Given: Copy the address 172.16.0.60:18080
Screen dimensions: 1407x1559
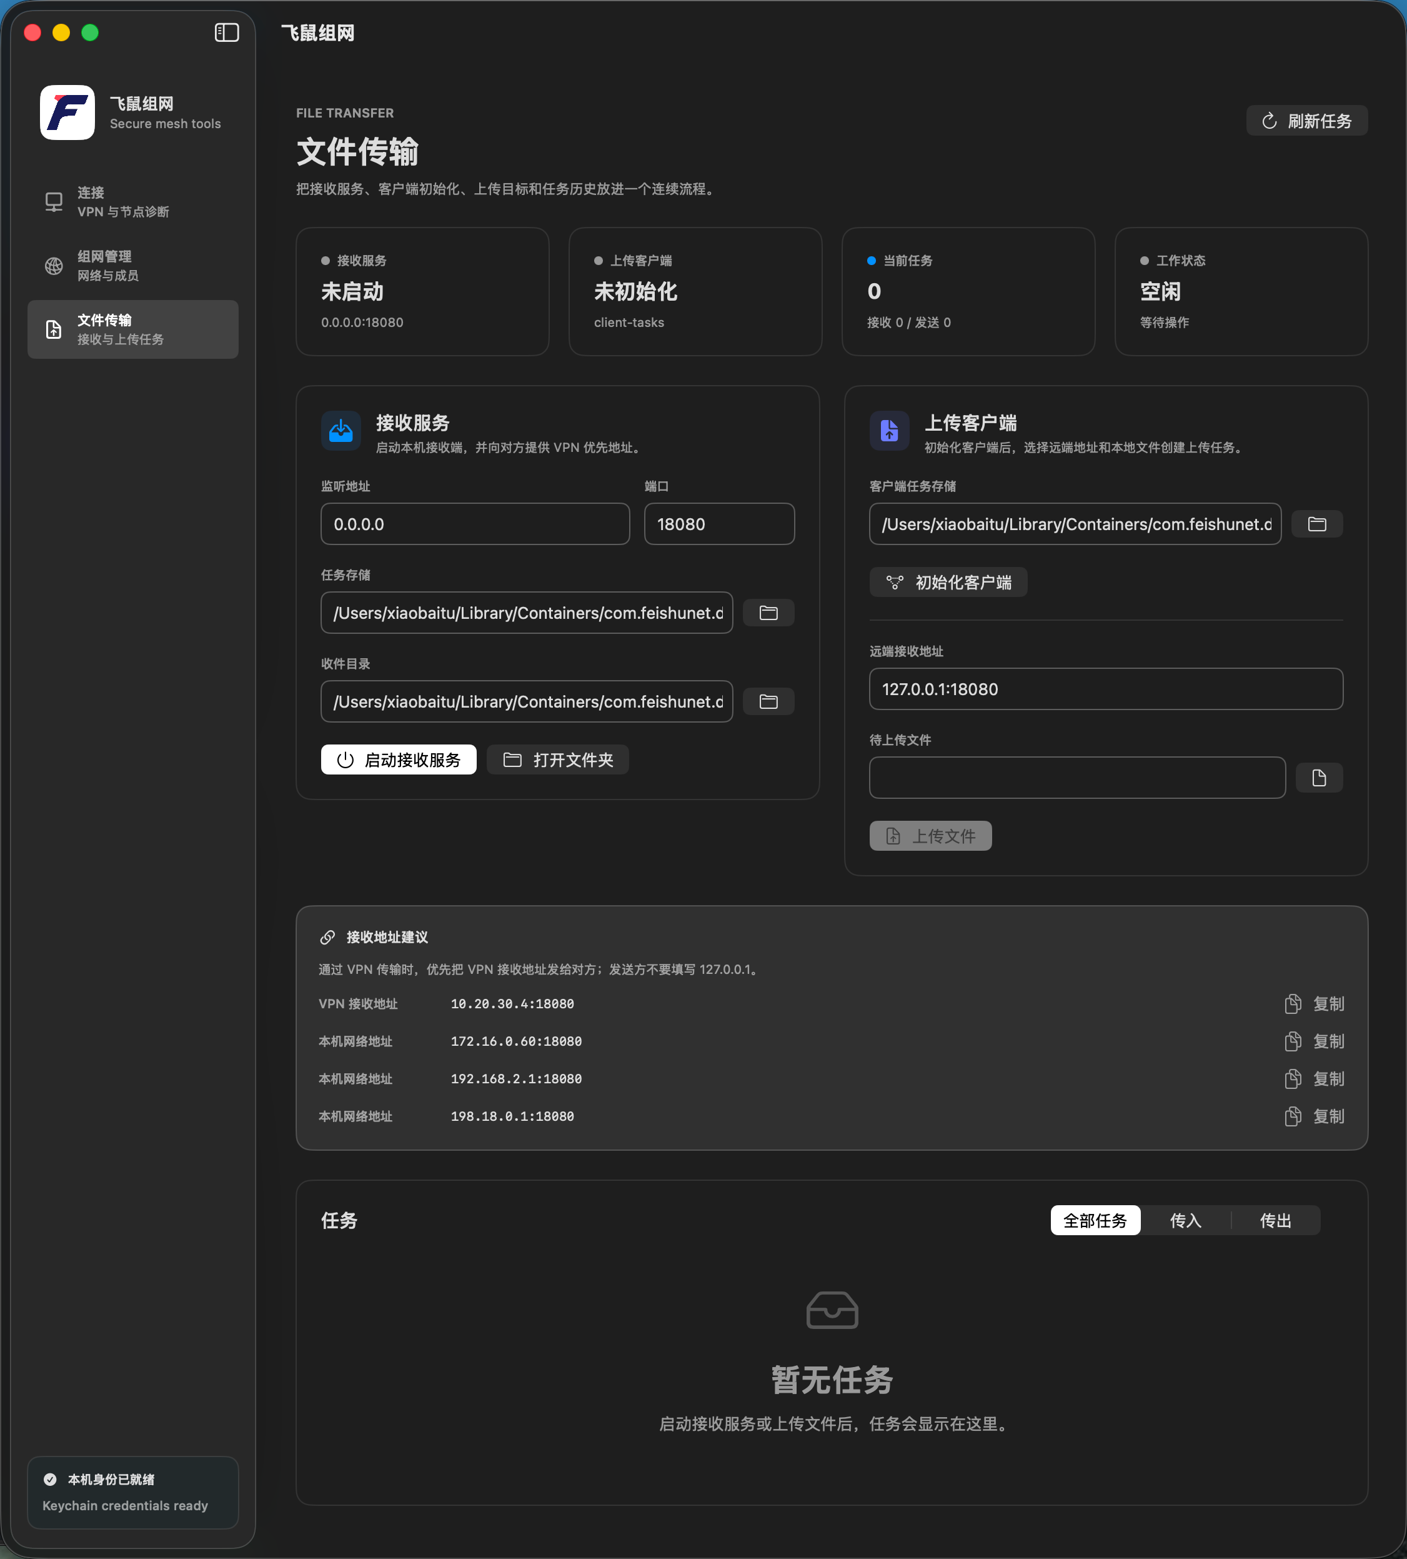Looking at the screenshot, I should coord(1315,1041).
